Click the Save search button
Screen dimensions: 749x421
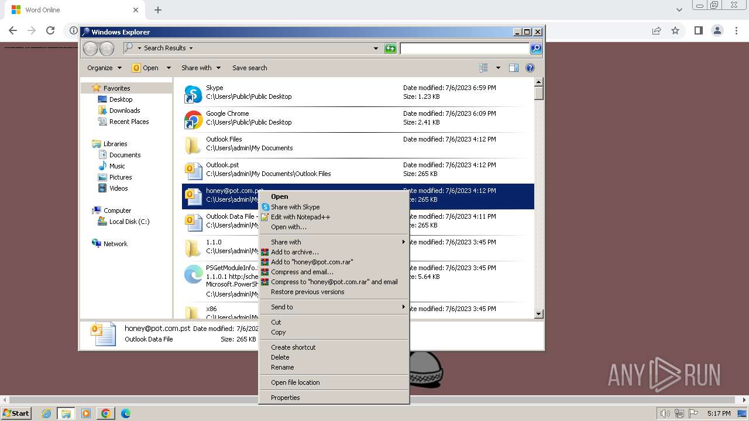249,68
